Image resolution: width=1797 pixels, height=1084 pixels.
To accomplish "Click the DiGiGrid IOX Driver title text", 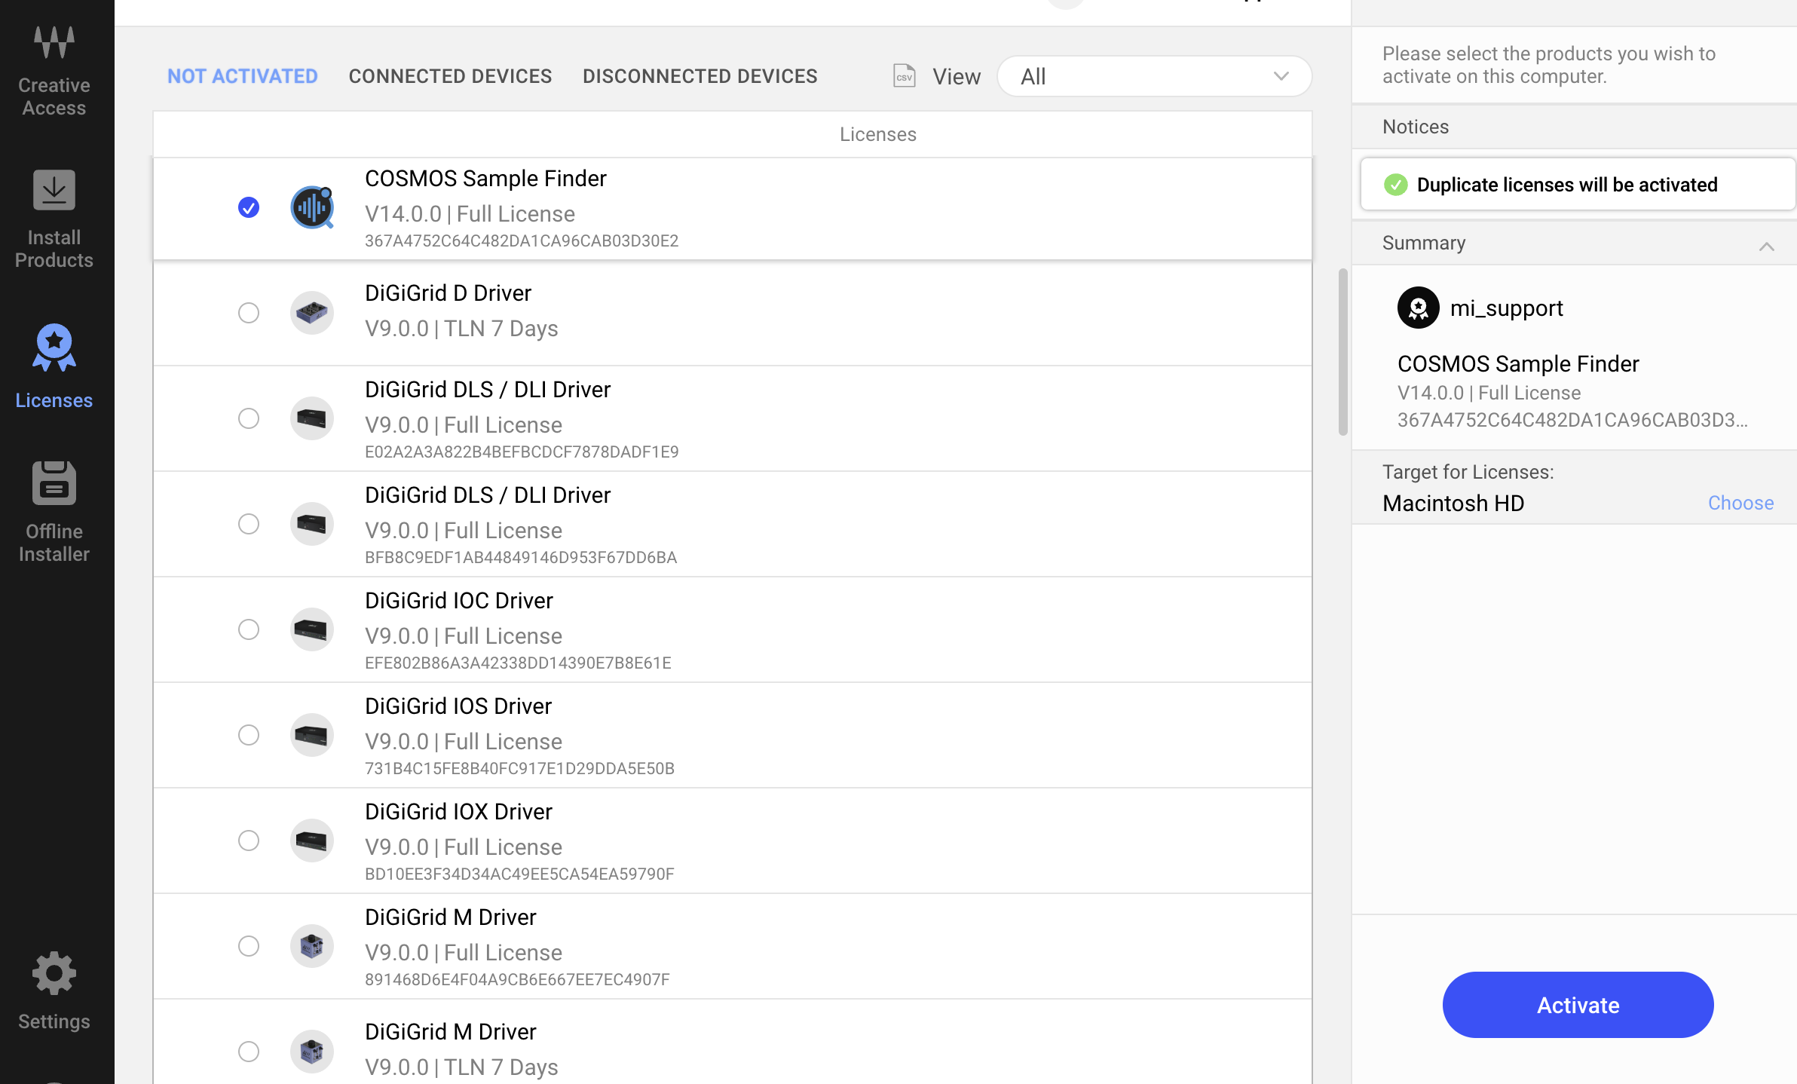I will coord(458,812).
